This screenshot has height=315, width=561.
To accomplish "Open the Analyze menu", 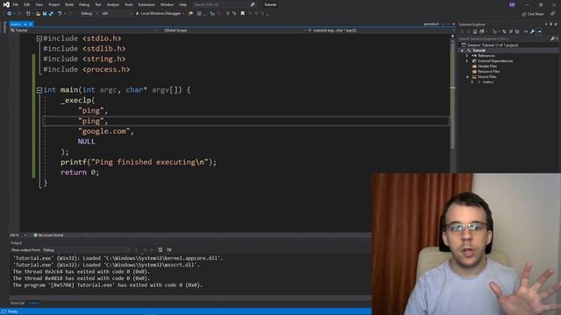I will pyautogui.click(x=113, y=4).
